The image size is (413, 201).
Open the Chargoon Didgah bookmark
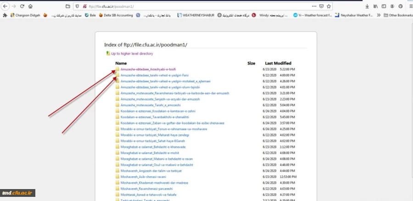point(24,15)
